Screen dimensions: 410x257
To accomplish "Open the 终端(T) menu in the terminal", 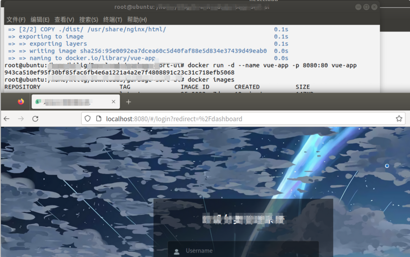I will [x=113, y=20].
